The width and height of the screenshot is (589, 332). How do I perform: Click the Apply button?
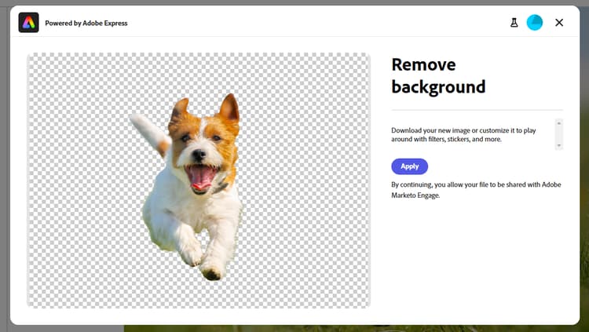point(409,166)
